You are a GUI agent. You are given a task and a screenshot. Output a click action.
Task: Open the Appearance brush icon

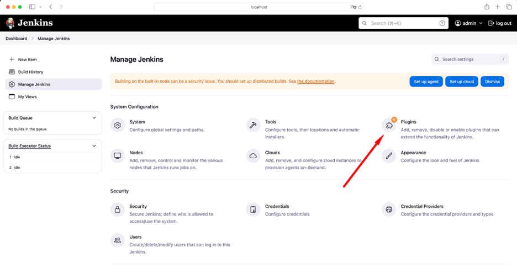tap(389, 156)
